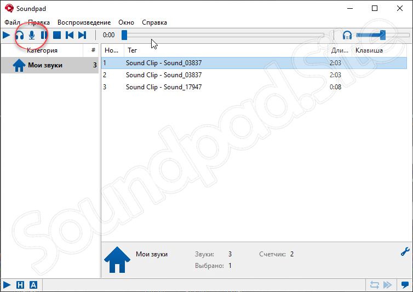Toggle the double-arrow continue playback icon
Viewport: 413px width, 292px height.
[387, 285]
